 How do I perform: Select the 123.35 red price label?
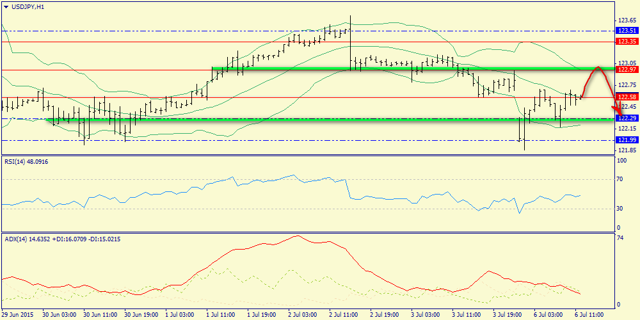[627, 42]
